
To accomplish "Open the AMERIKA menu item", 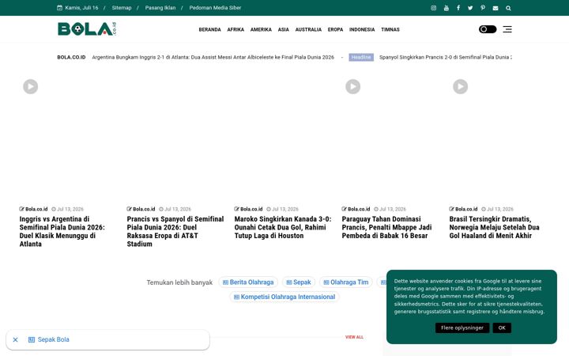I will point(261,29).
